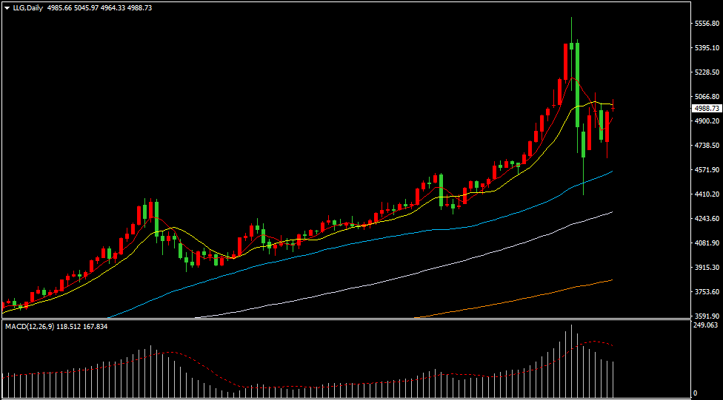Click the tallest MACD histogram bar
The image size is (723, 400).
[x=571, y=362]
